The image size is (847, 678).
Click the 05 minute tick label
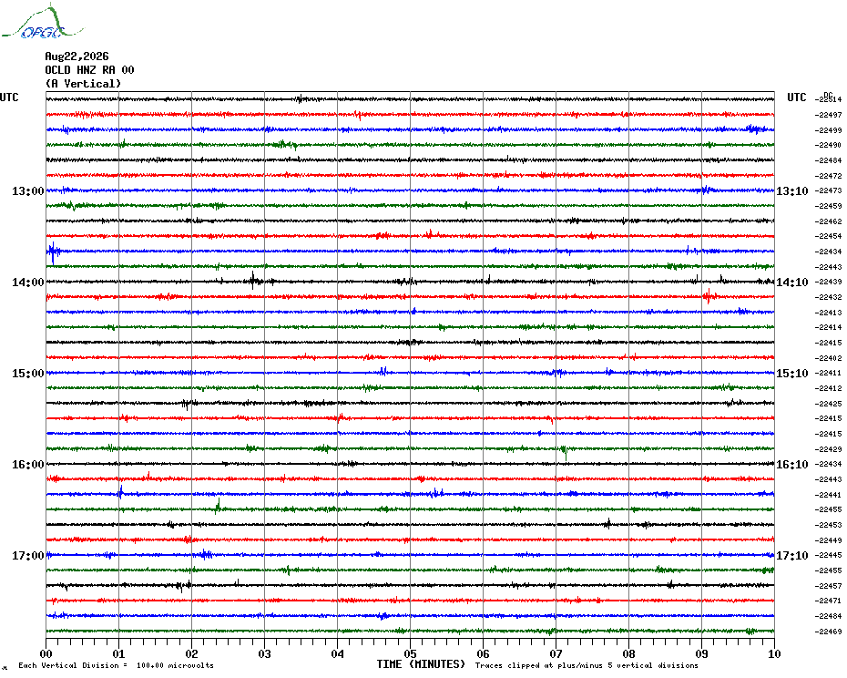411,653
